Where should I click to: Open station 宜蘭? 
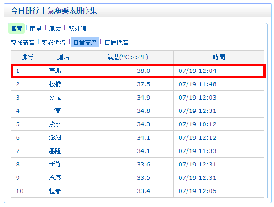pyautogui.click(x=55, y=111)
